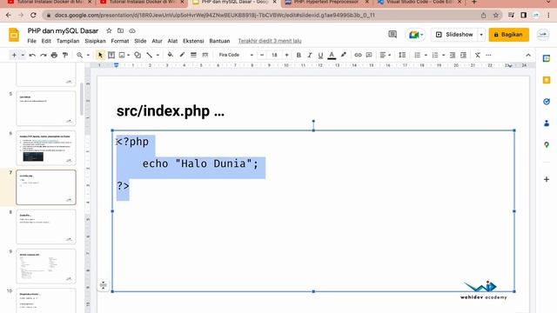This screenshot has width=557, height=313.
Task: Select the slide 6 thumbnail
Action: coord(46,148)
